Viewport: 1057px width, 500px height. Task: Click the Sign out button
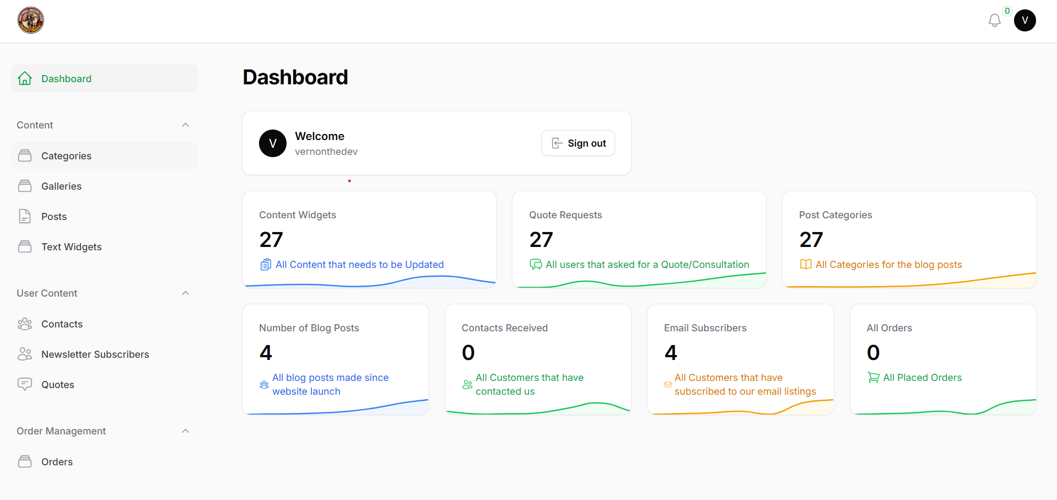pos(578,143)
